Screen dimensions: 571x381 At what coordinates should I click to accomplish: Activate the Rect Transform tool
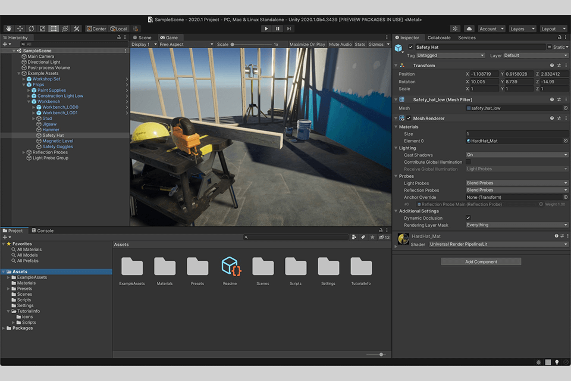(x=54, y=29)
